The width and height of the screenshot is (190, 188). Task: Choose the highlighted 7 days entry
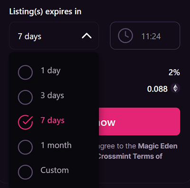tap(53, 121)
